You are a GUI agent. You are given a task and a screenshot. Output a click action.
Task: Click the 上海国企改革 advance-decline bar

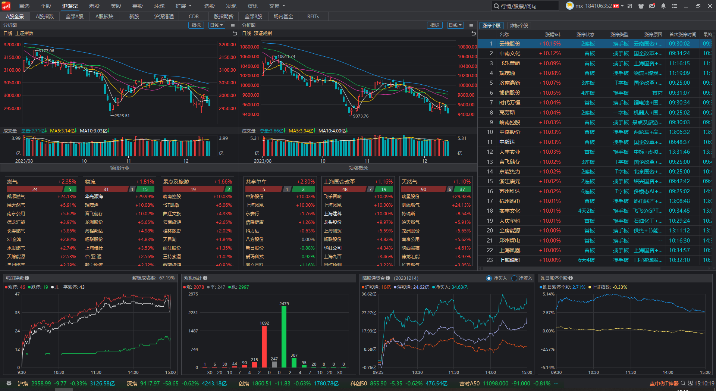[358, 190]
